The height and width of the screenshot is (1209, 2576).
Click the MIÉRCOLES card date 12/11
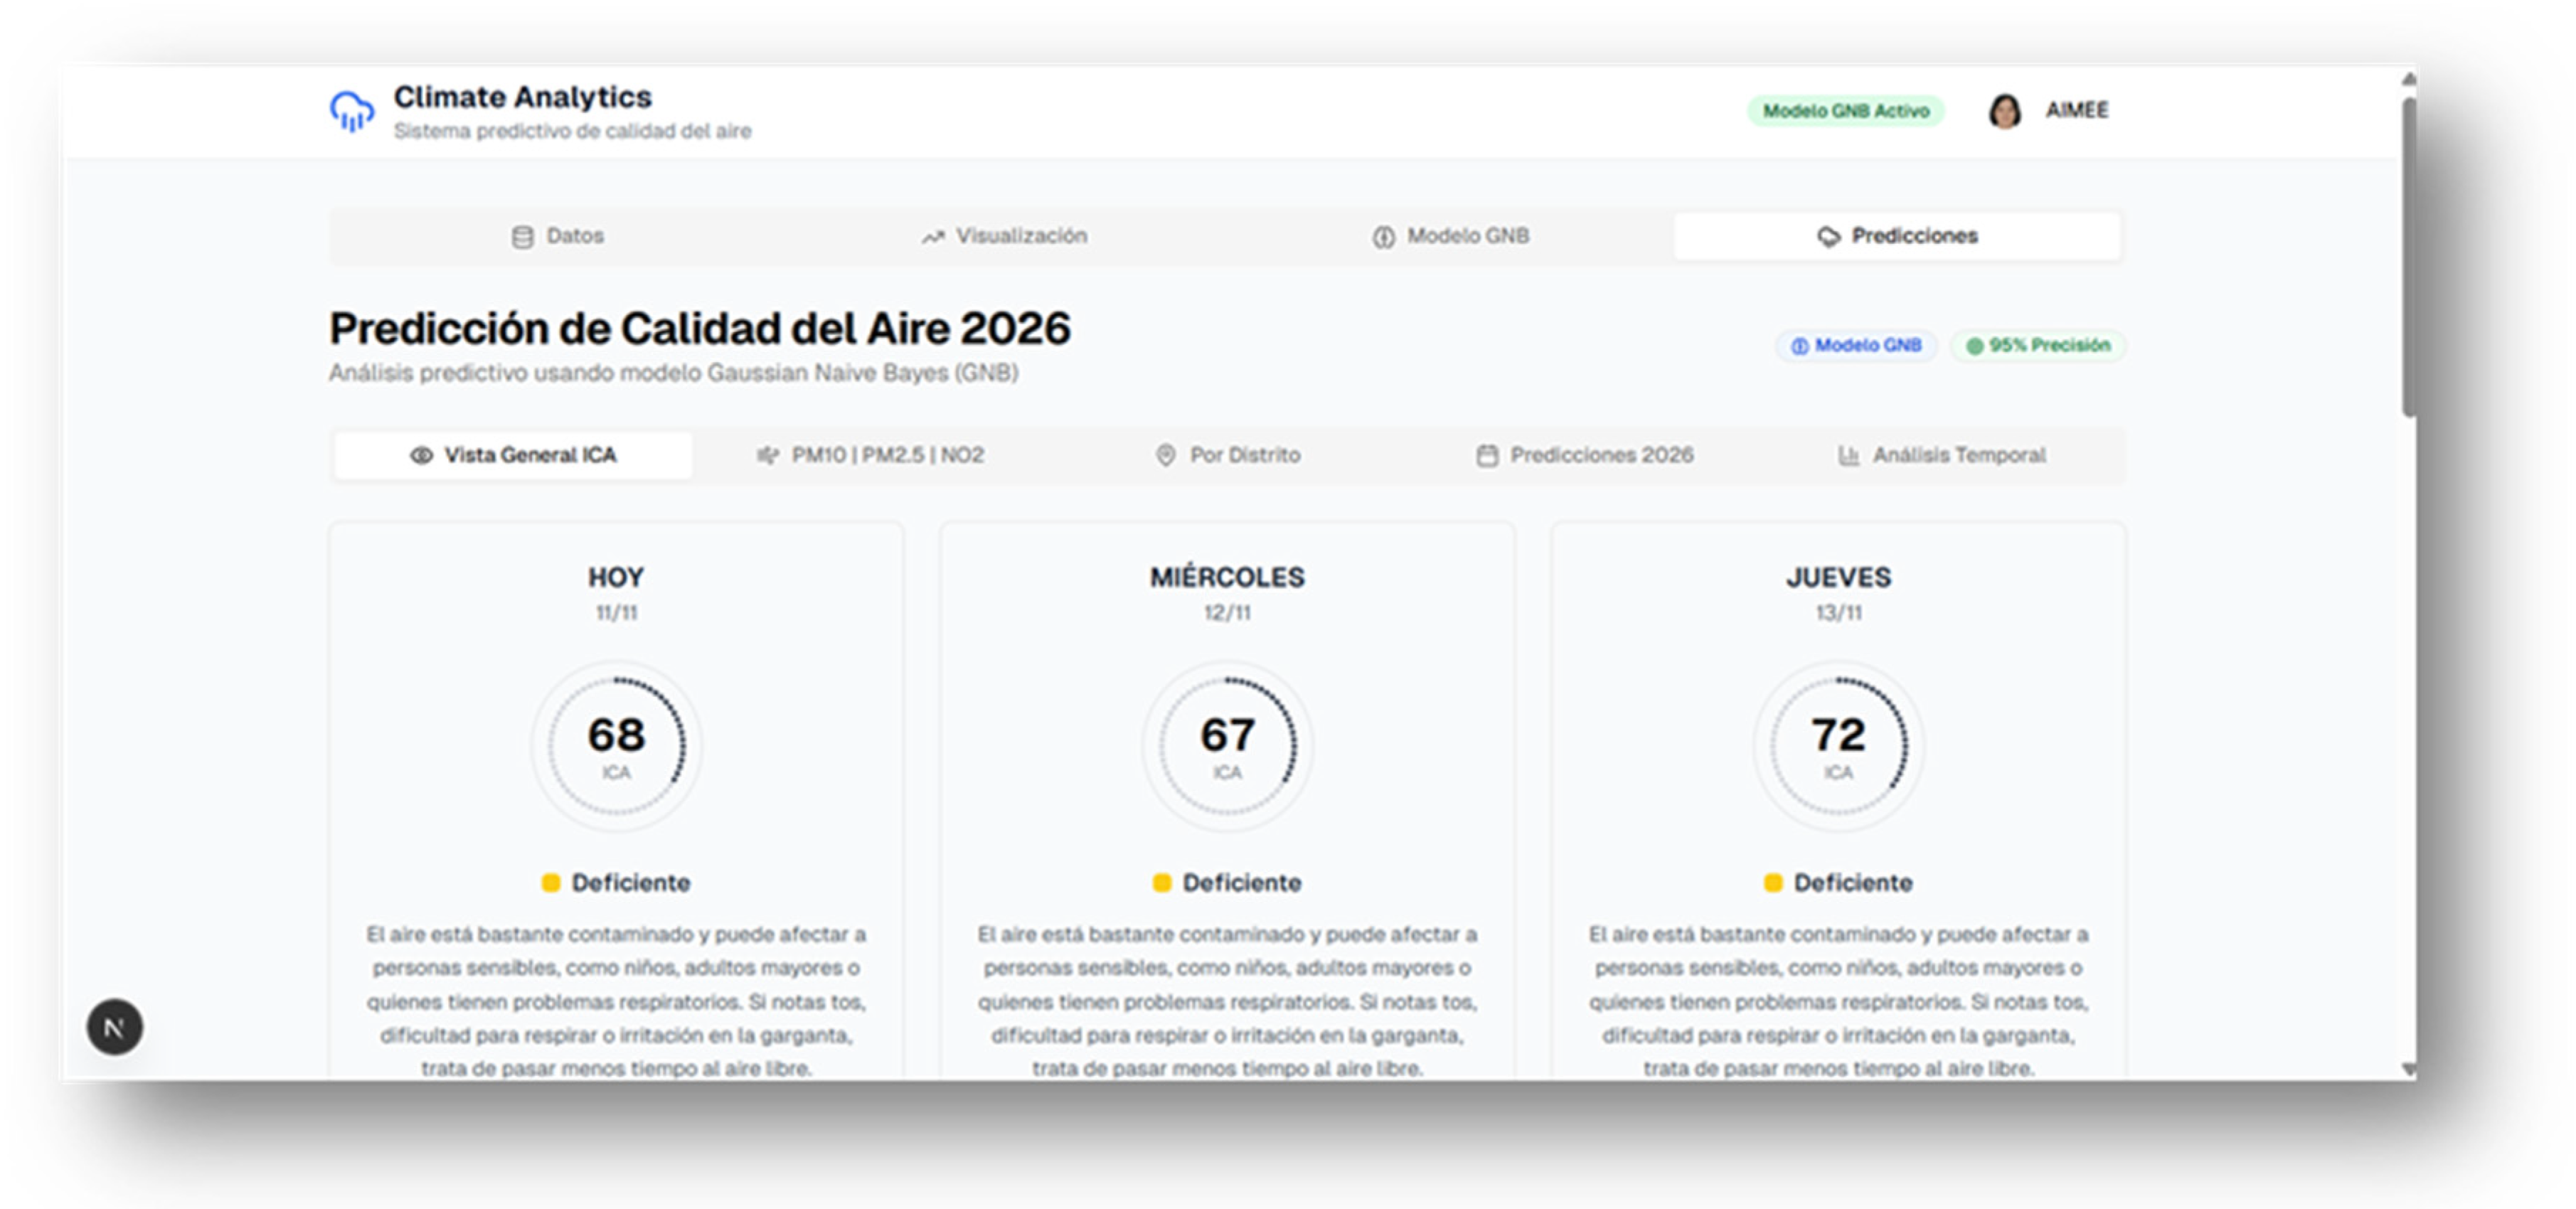(1227, 613)
